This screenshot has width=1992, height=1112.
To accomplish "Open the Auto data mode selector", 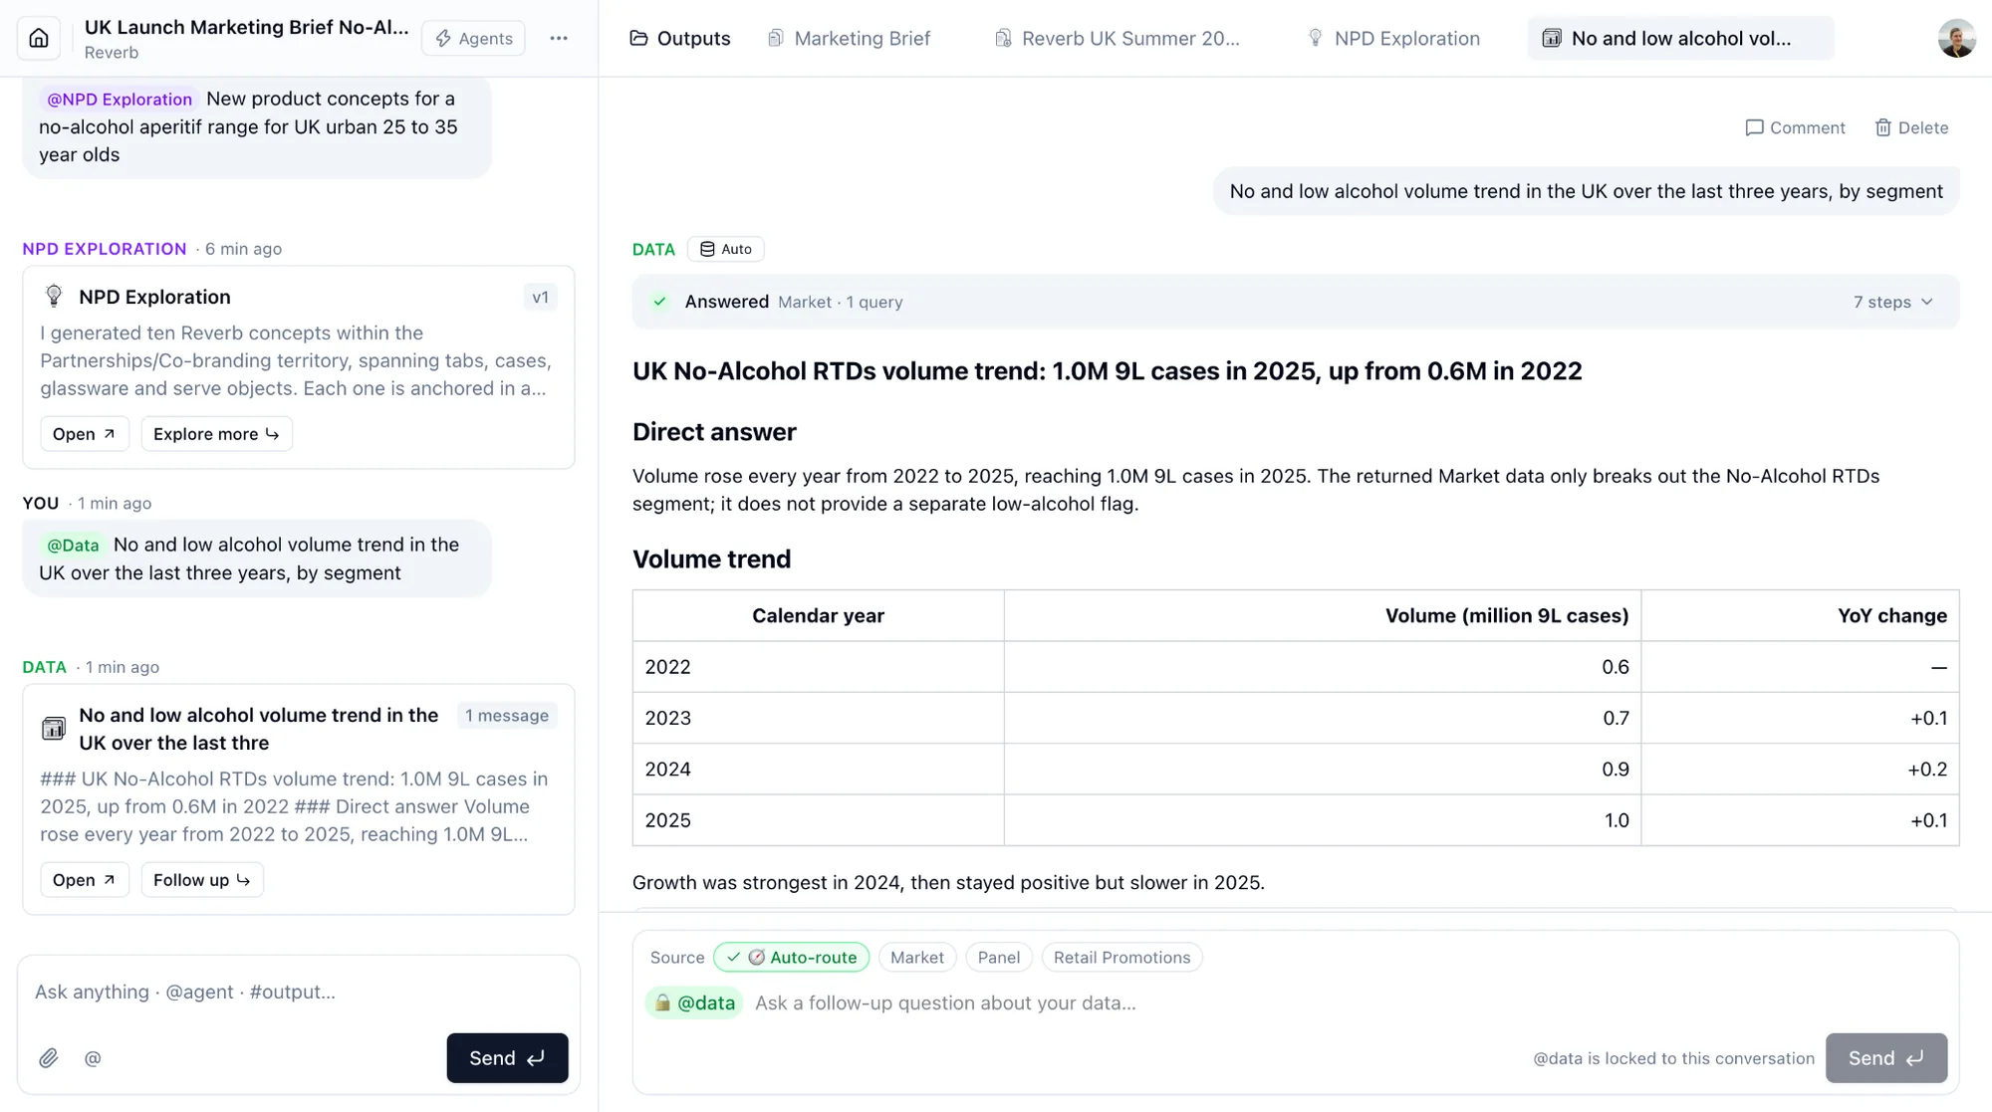I will point(726,249).
